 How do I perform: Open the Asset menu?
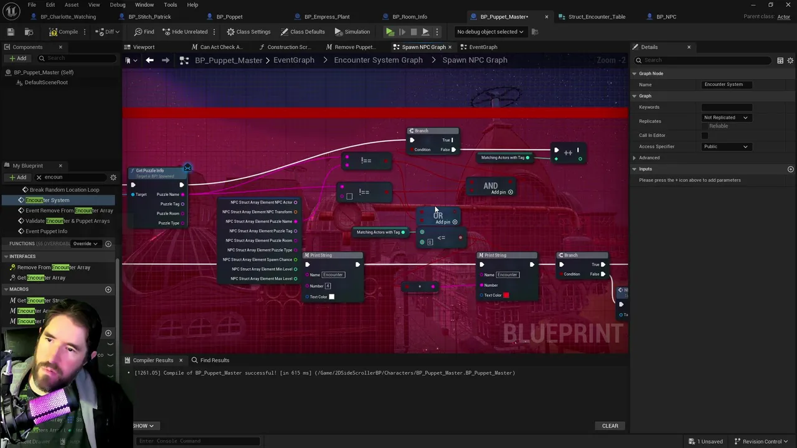(x=72, y=4)
